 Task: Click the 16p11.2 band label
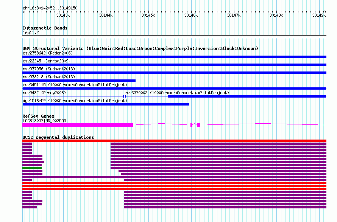[31, 33]
